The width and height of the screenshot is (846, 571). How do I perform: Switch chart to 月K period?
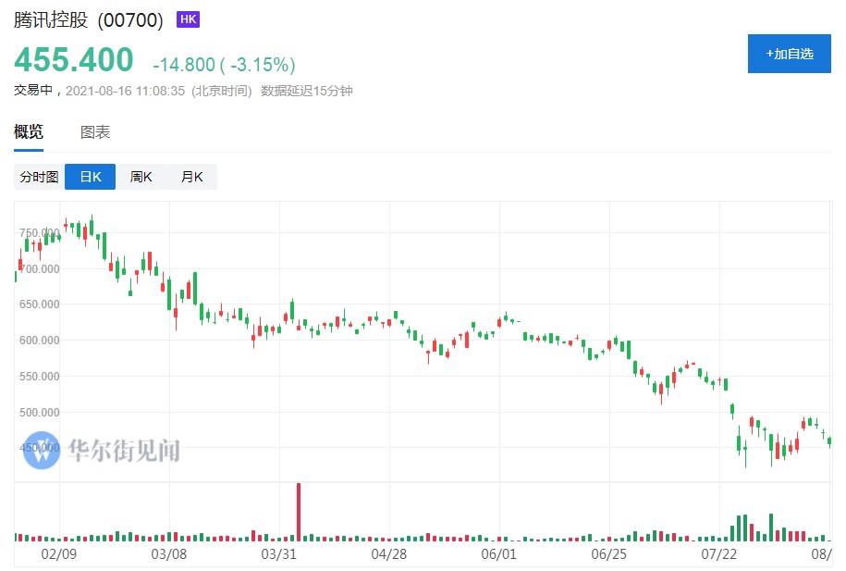tap(191, 177)
